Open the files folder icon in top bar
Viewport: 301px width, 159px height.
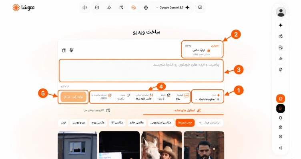[97, 8]
